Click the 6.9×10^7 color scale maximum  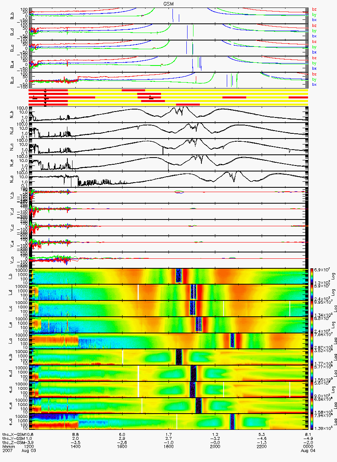(x=323, y=270)
